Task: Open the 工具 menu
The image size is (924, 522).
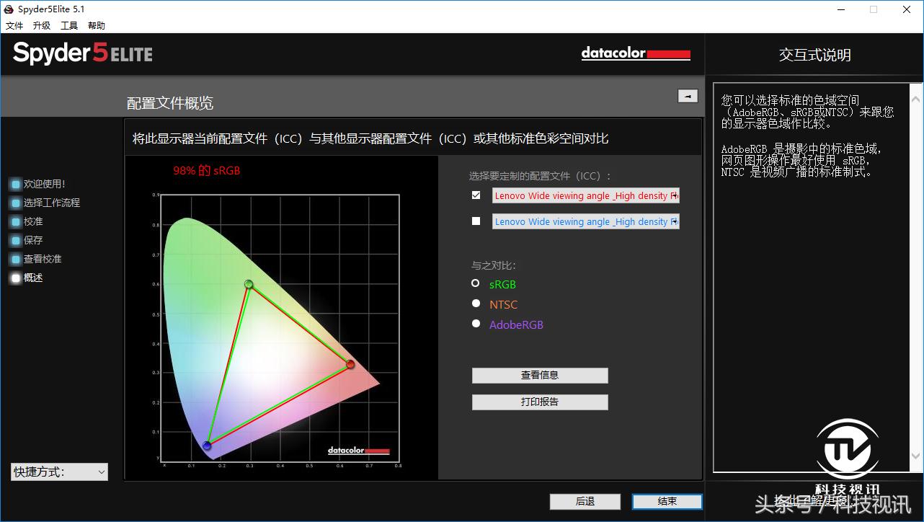Action: click(68, 25)
